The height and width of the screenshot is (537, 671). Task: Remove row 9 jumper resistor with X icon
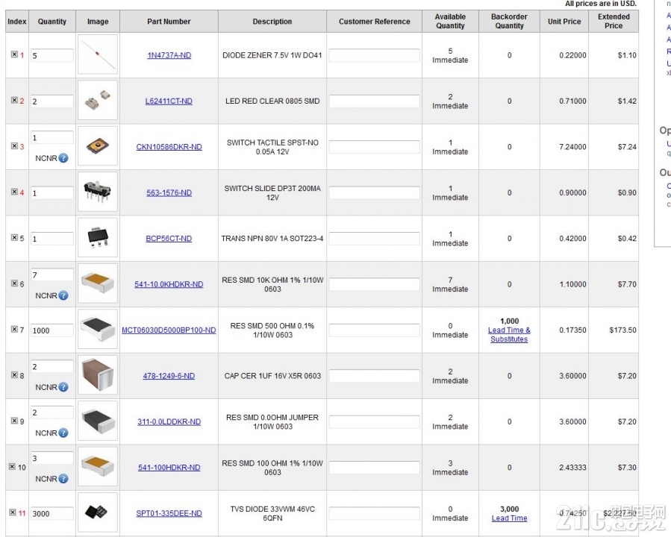14,421
